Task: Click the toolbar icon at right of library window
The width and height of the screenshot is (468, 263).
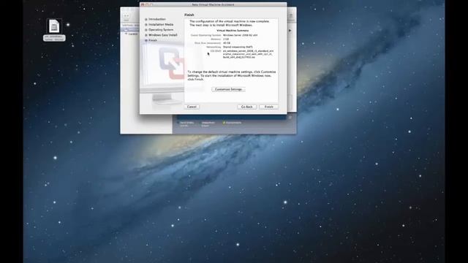Action: (291, 16)
